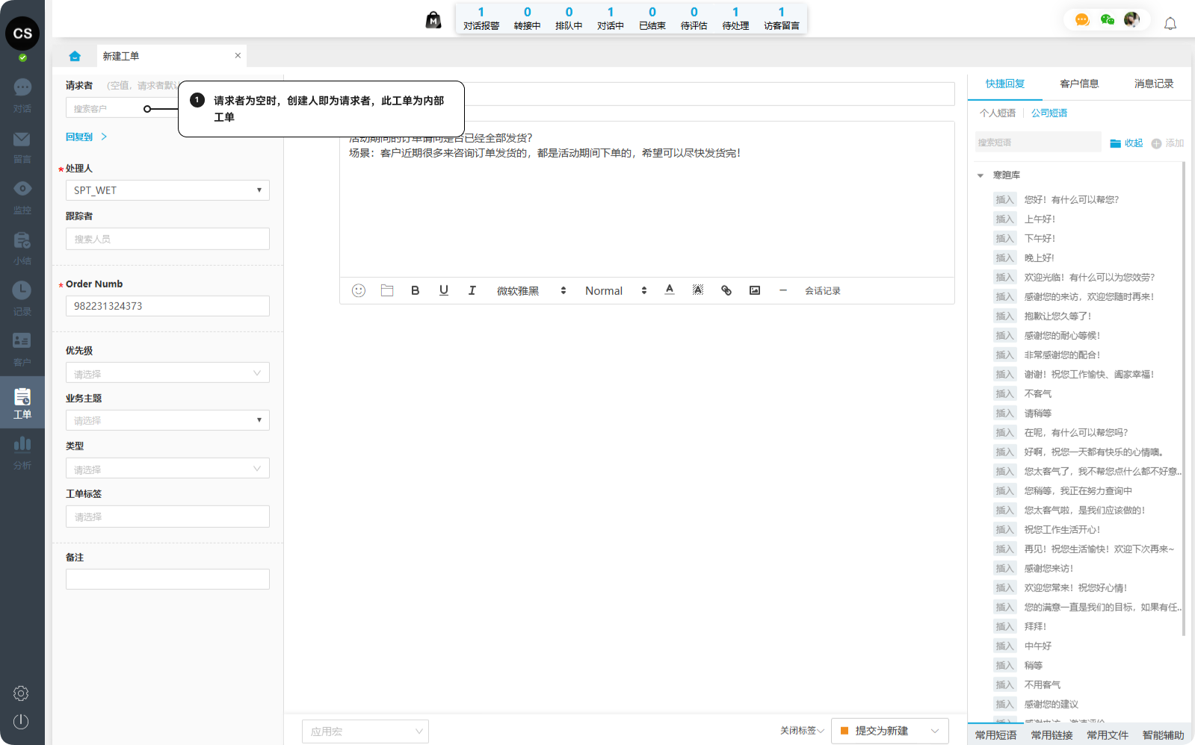Click the 提交为新建 submit button
This screenshot has width=1195, height=745.
click(881, 731)
